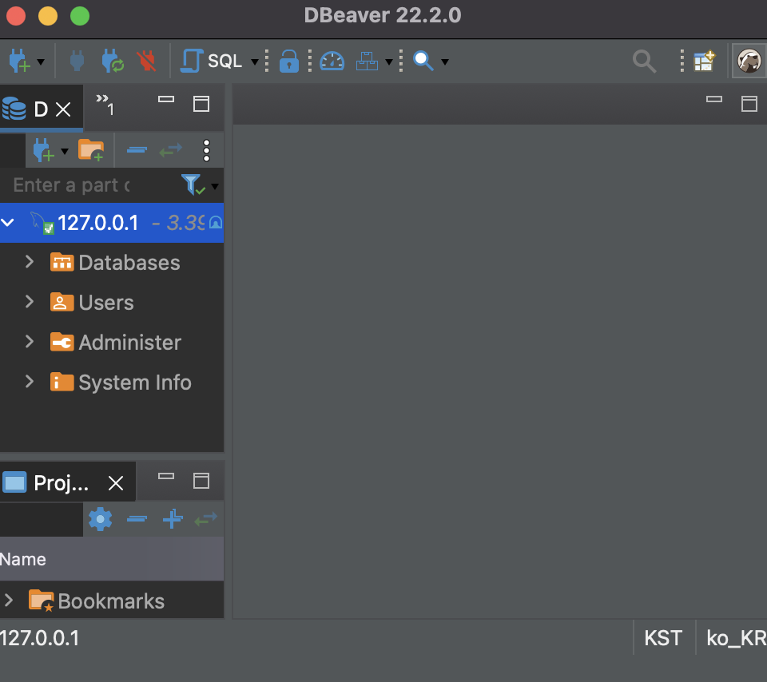767x682 pixels.
Task: Click the New Database Connection plug icon
Action: 19,61
